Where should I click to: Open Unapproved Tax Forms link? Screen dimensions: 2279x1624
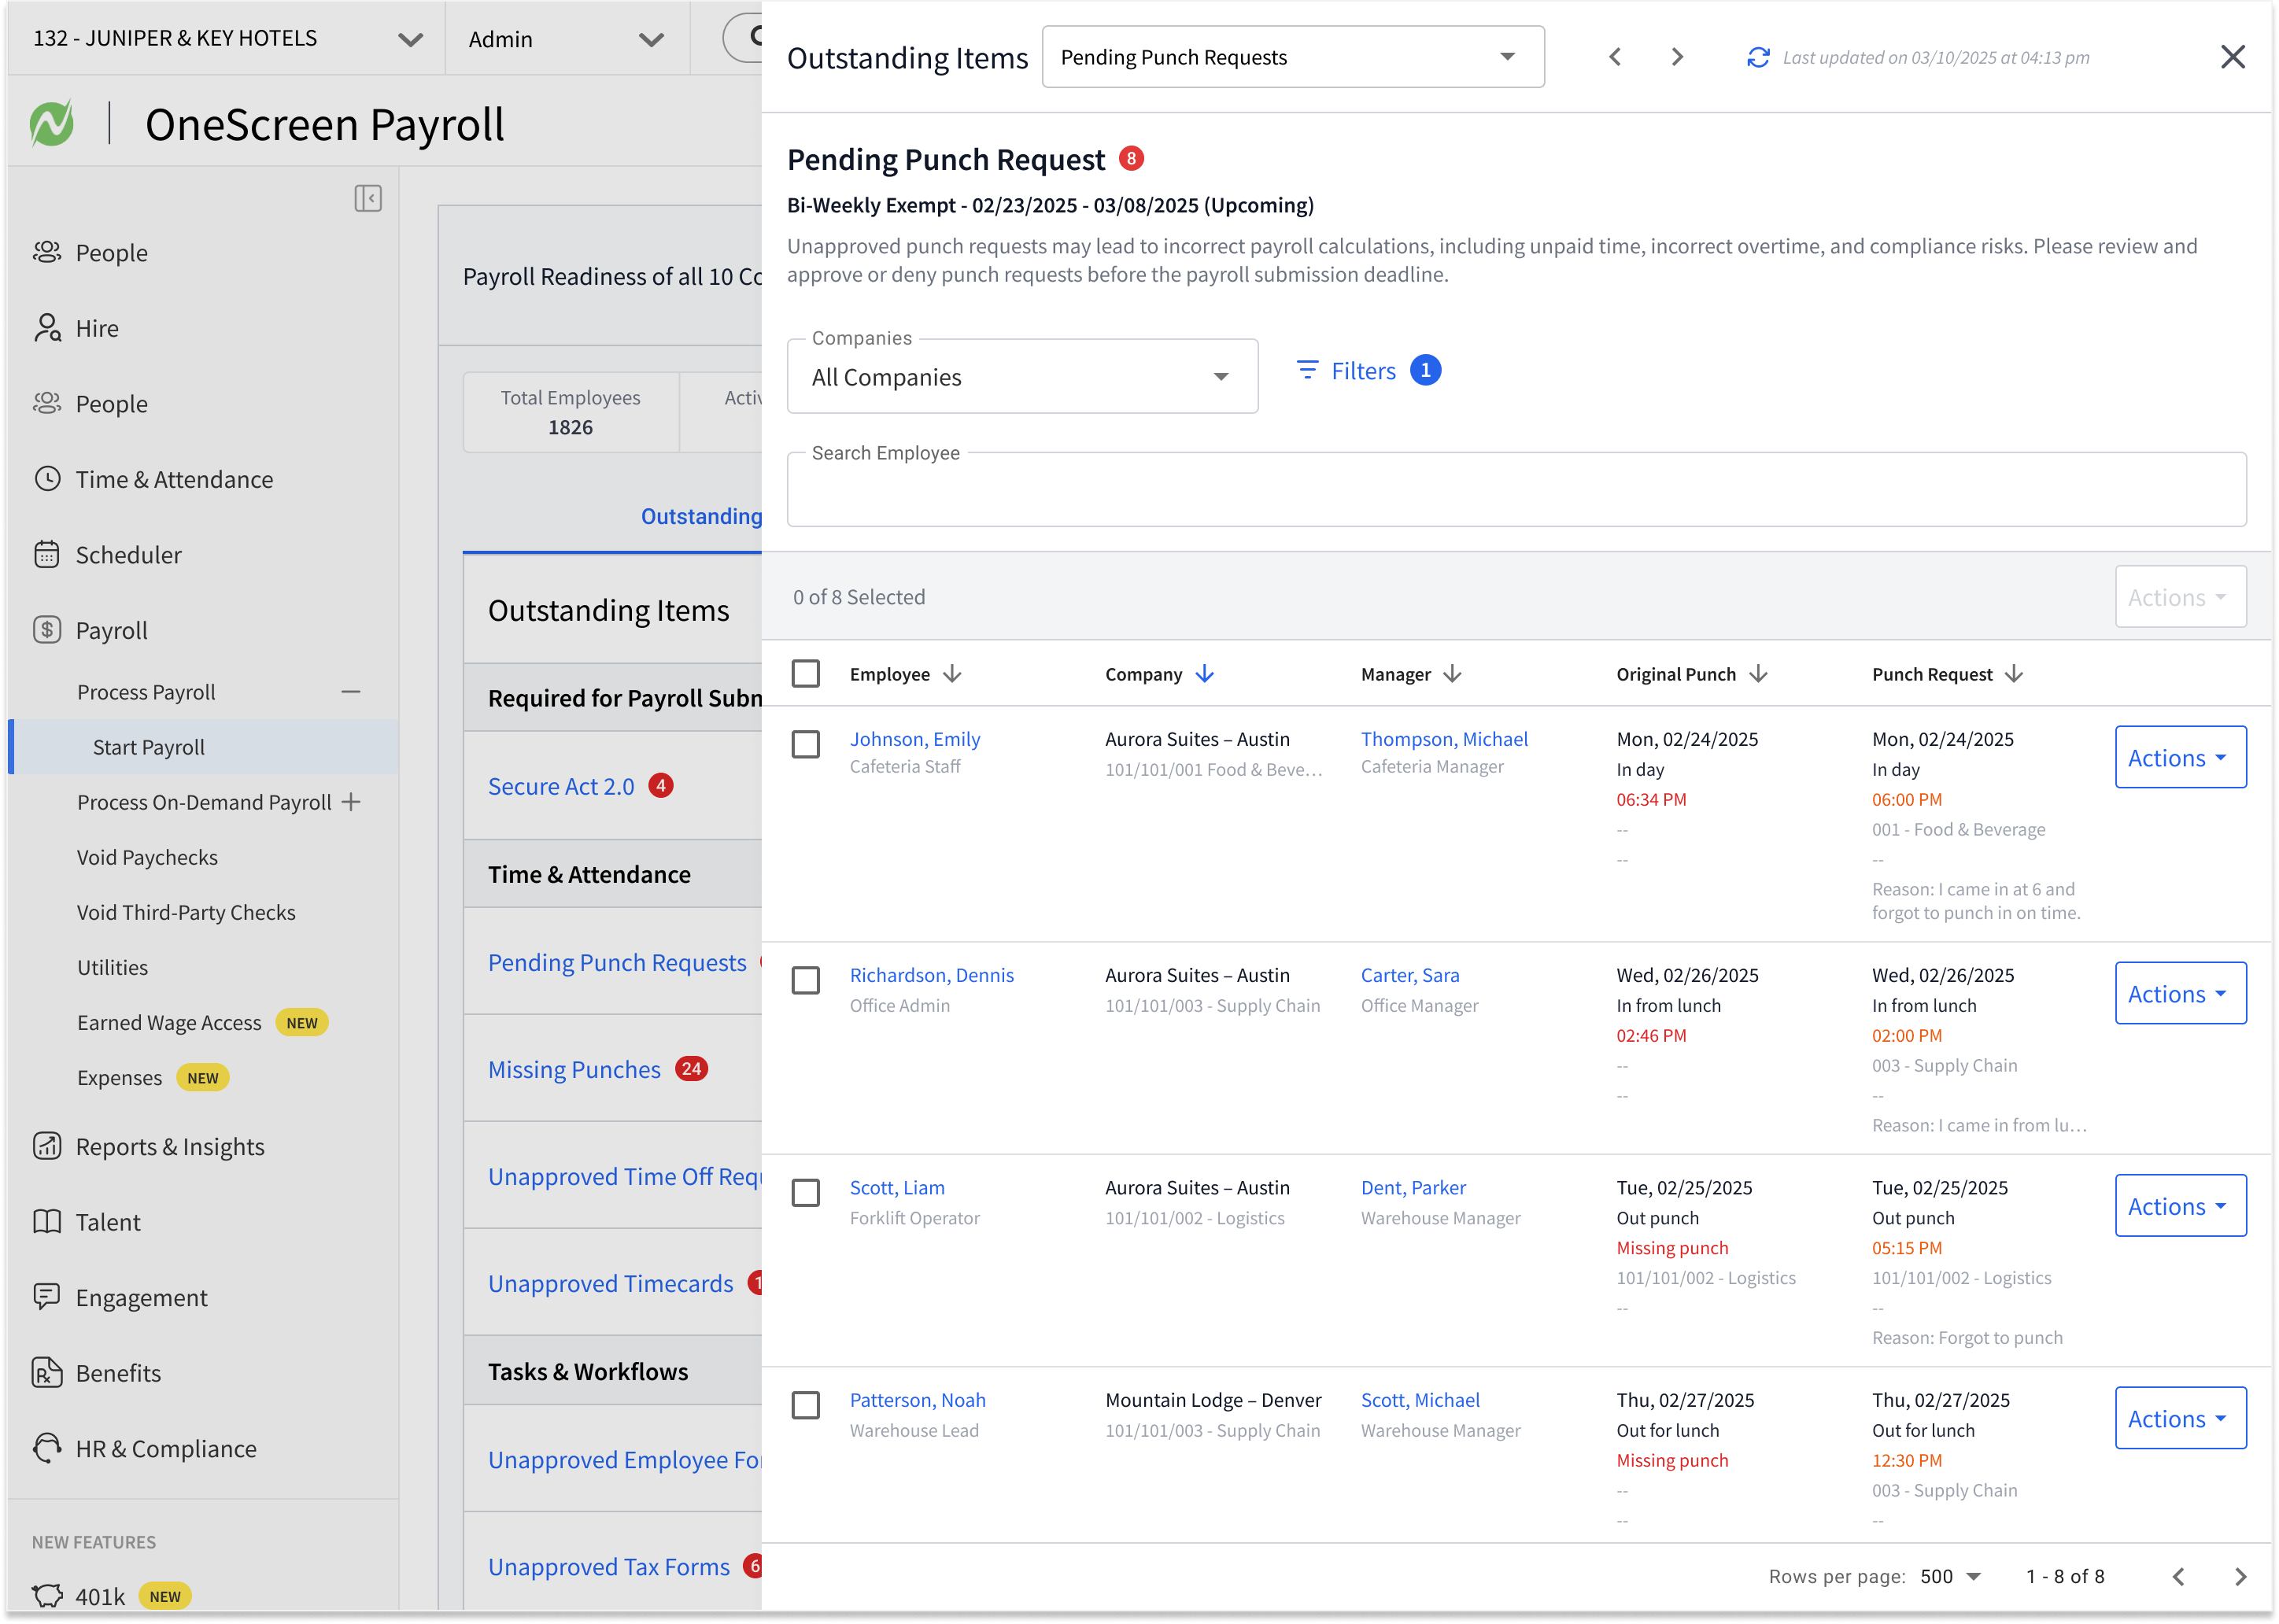pos(609,1567)
